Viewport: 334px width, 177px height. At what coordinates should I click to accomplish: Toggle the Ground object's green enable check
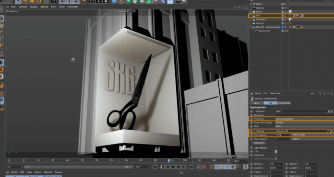click(x=287, y=23)
